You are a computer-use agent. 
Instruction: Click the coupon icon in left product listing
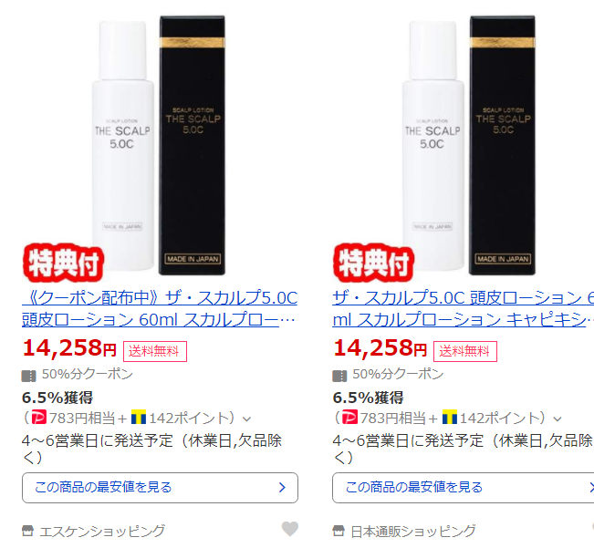[29, 376]
